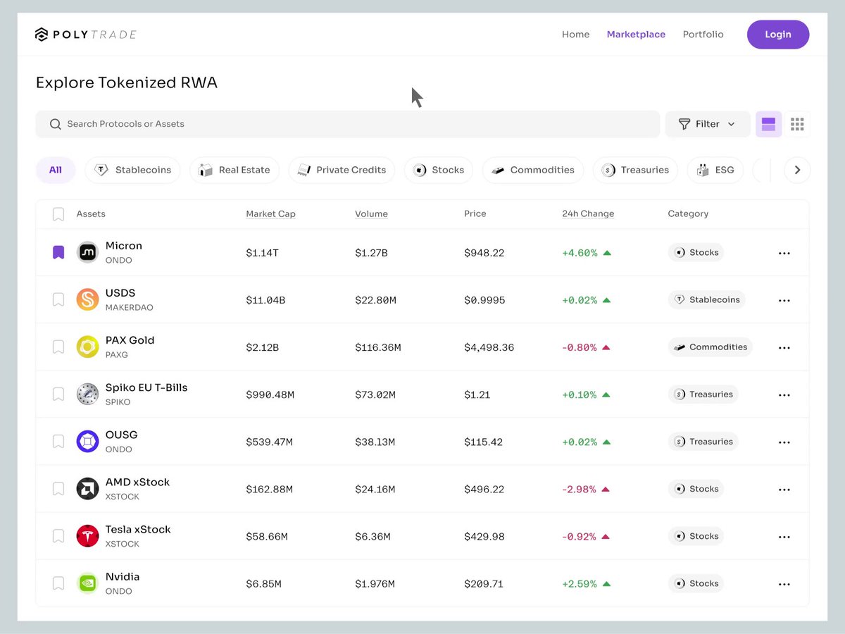Open the Portfolio nav item

point(703,35)
